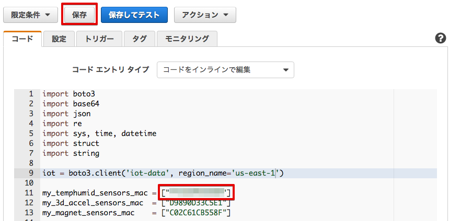Viewport: 449px width, 221px height.
Task: Switch to the 設定 tab
Action: pos(59,39)
